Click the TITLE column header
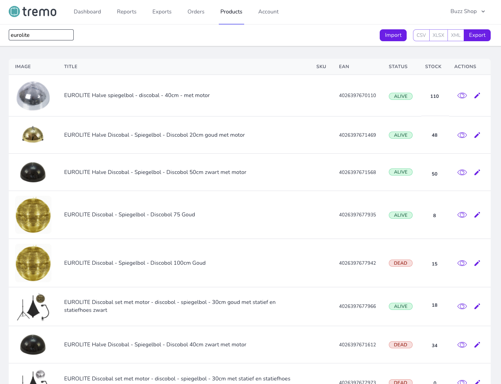501x384 pixels. pyautogui.click(x=71, y=67)
